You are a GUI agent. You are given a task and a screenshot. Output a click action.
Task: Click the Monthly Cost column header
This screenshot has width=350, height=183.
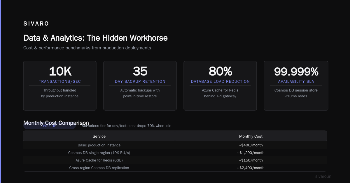pyautogui.click(x=251, y=136)
